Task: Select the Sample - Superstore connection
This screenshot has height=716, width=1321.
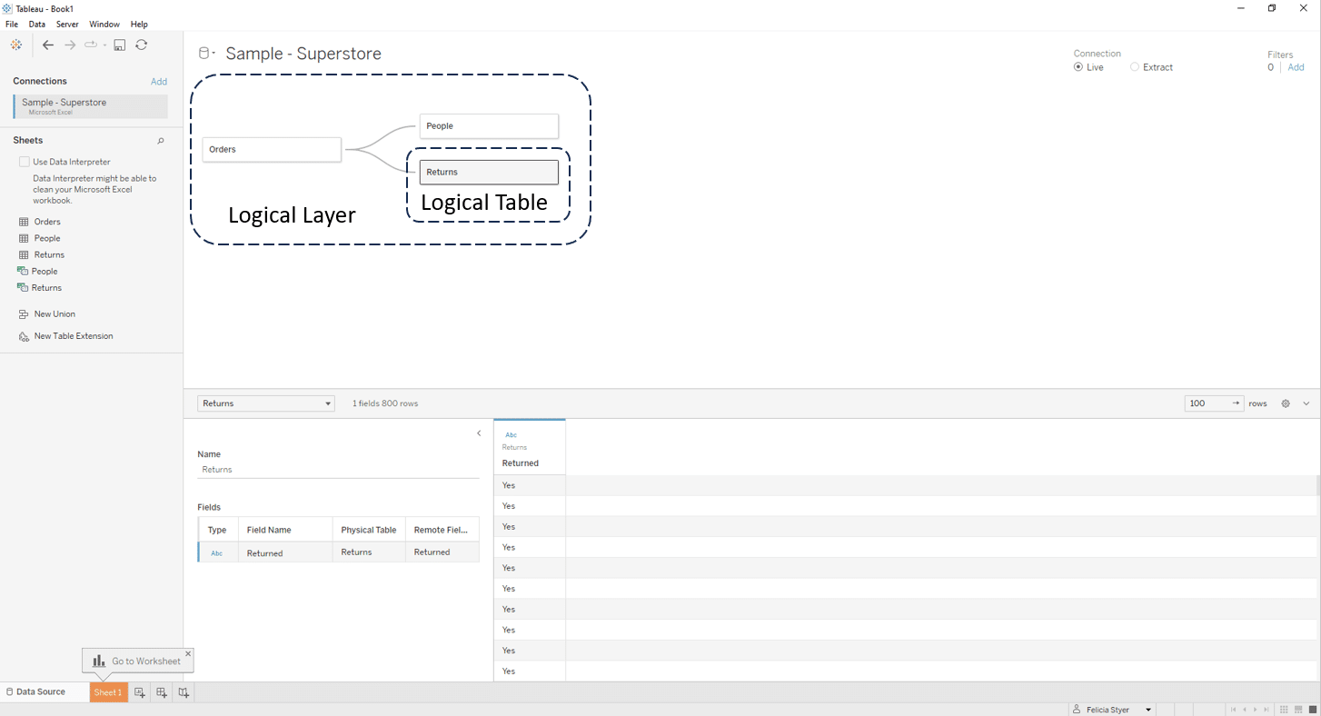Action: coord(91,106)
